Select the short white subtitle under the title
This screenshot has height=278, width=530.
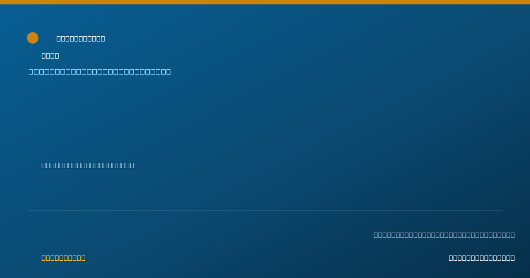point(50,56)
